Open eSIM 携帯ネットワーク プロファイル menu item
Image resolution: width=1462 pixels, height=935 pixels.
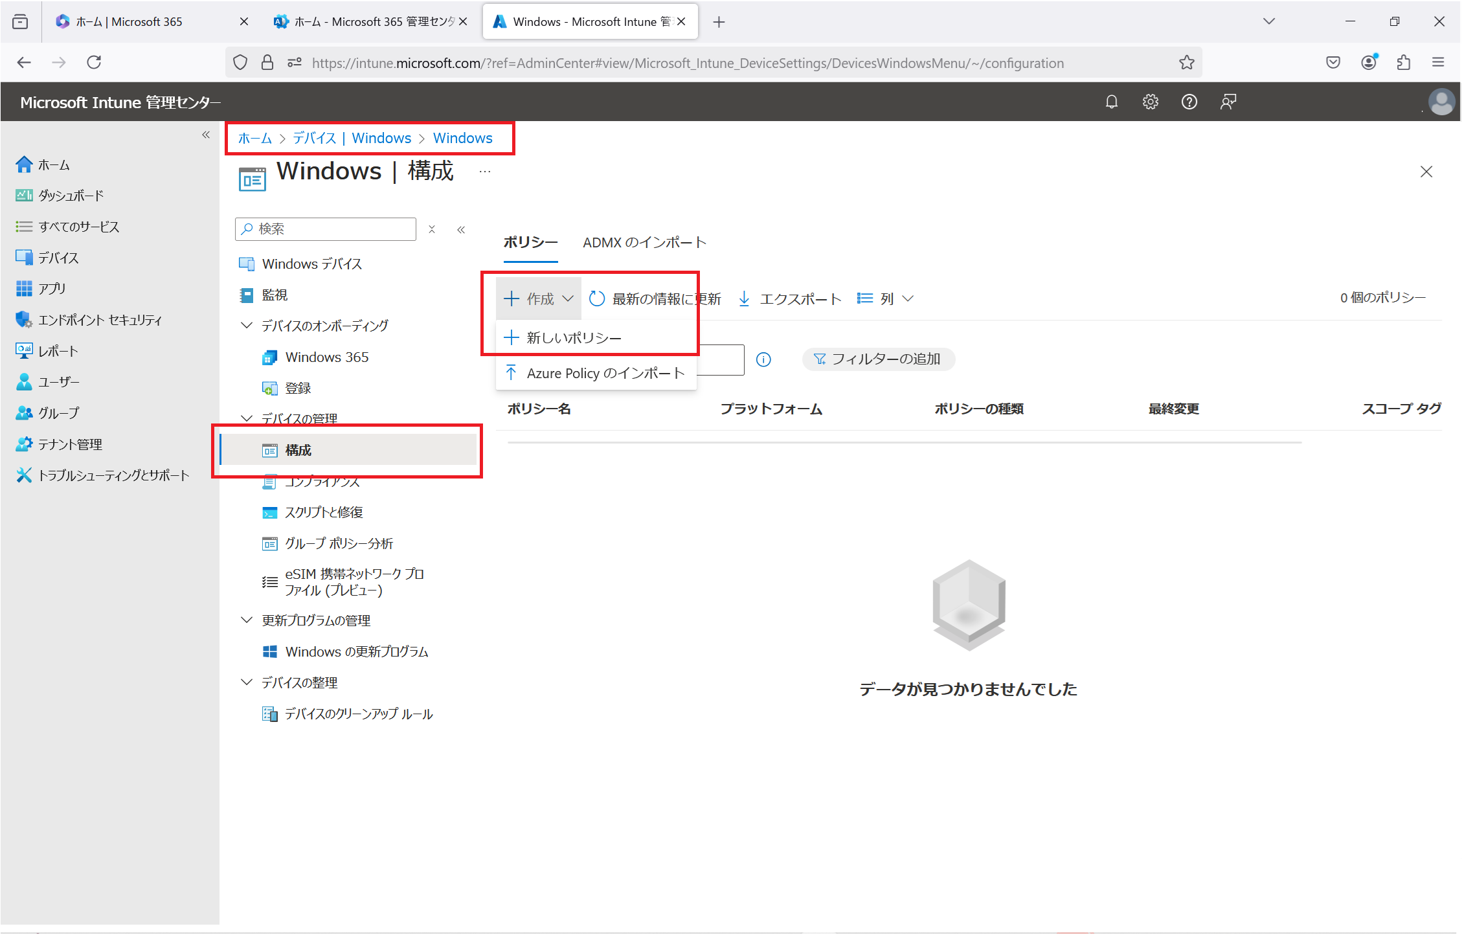343,582
